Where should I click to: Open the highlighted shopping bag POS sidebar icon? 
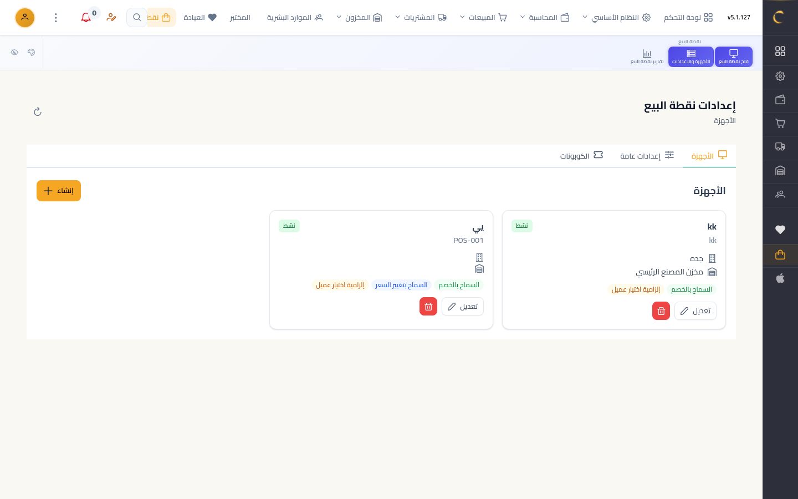pos(780,254)
